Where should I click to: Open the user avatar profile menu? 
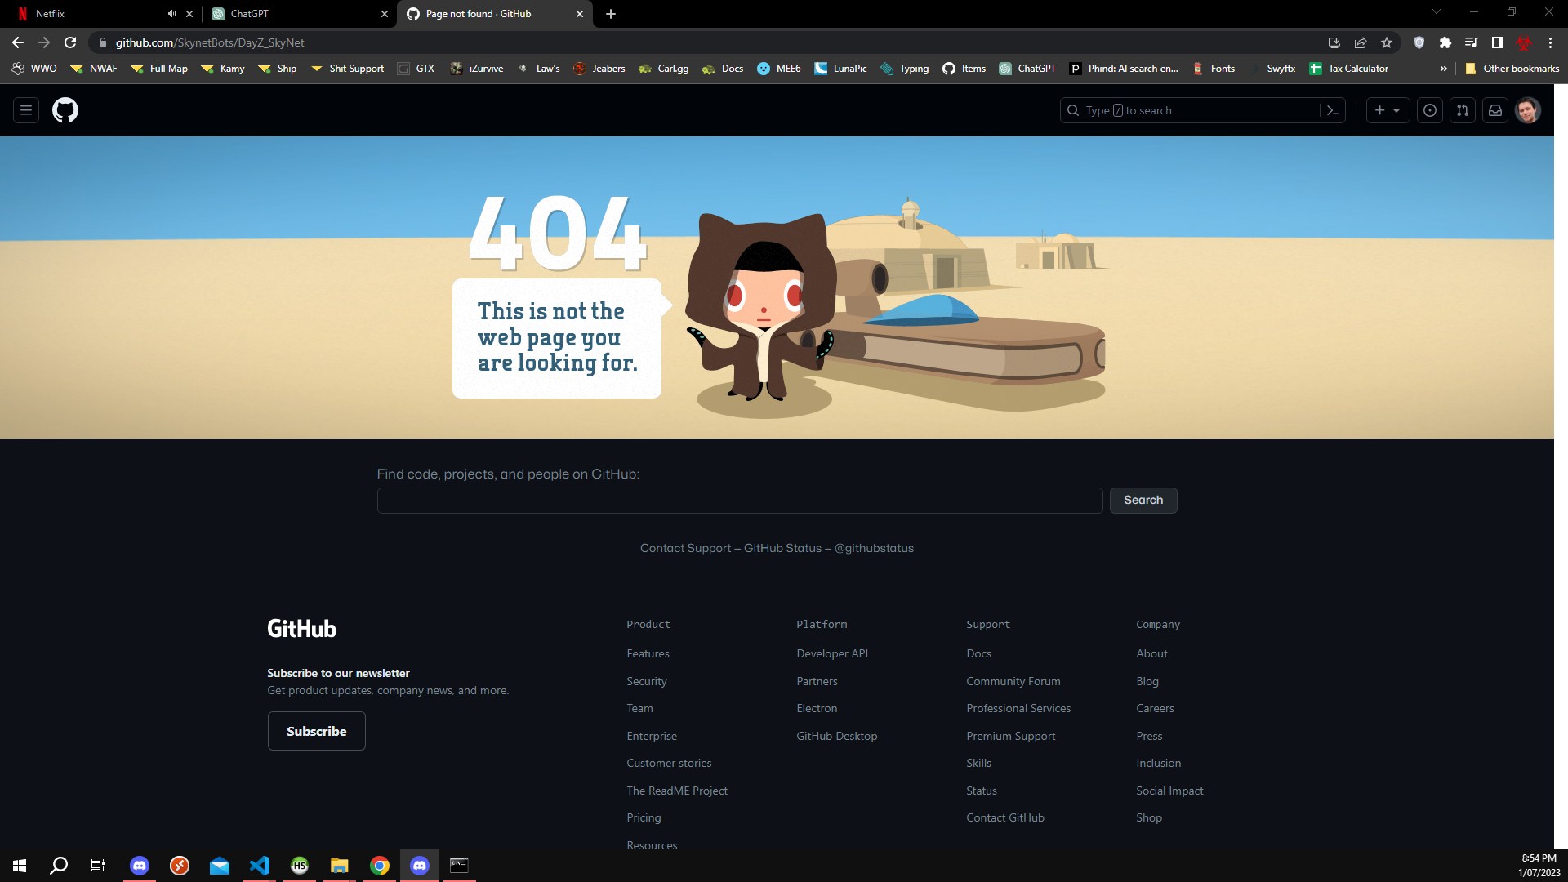click(x=1528, y=110)
